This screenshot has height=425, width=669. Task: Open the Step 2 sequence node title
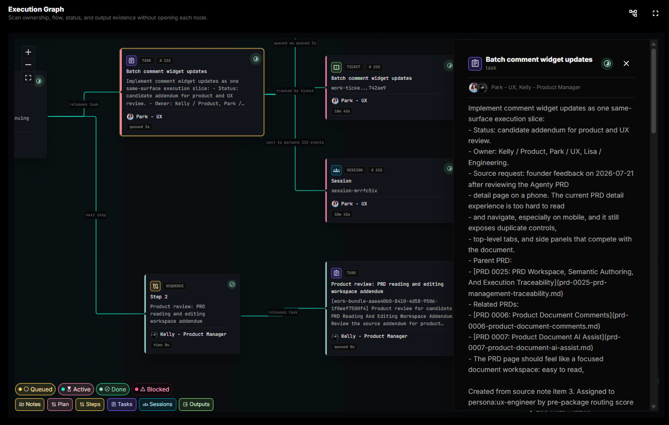click(x=159, y=297)
